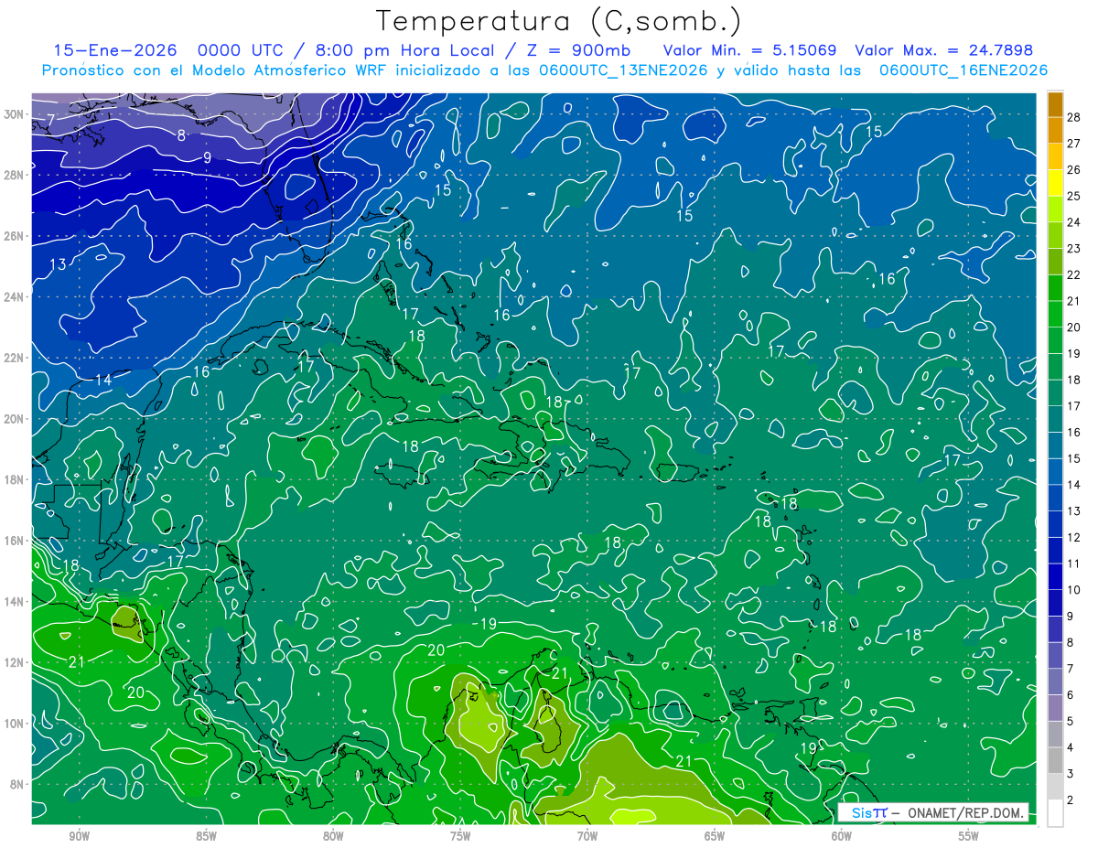
Task: Select the pressure level "Z = 900mb"
Action: (x=580, y=50)
